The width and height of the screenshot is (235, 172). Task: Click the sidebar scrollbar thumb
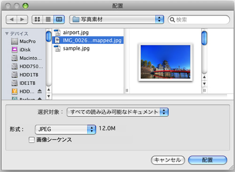(x=49, y=36)
